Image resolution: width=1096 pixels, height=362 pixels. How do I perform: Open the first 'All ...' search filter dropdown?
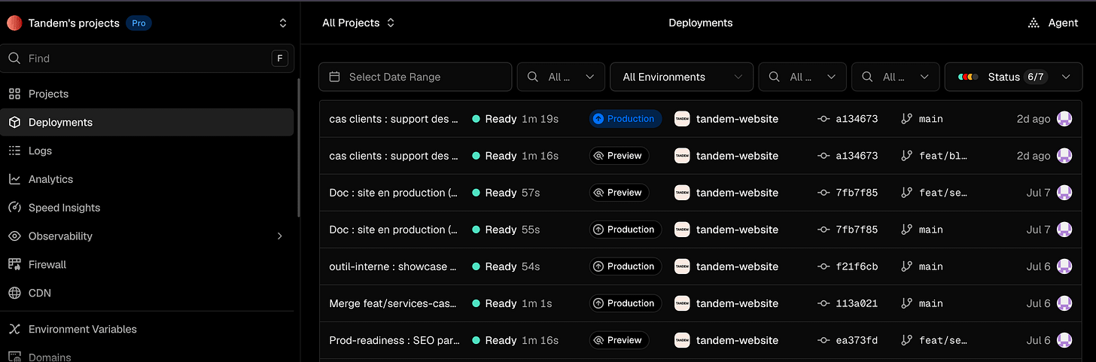pyautogui.click(x=562, y=77)
